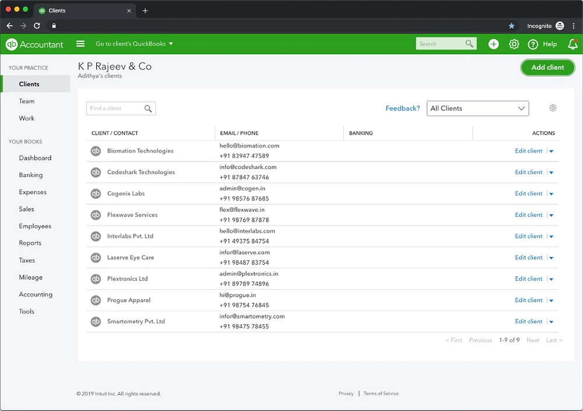Open Reports in the sidebar
Screen dimensions: 583x411
30,243
